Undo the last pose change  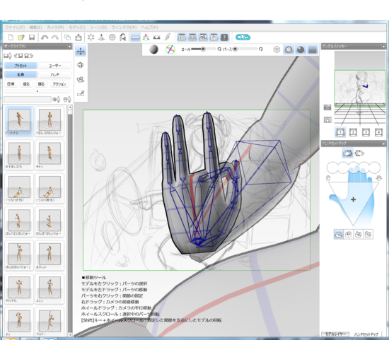point(45,37)
